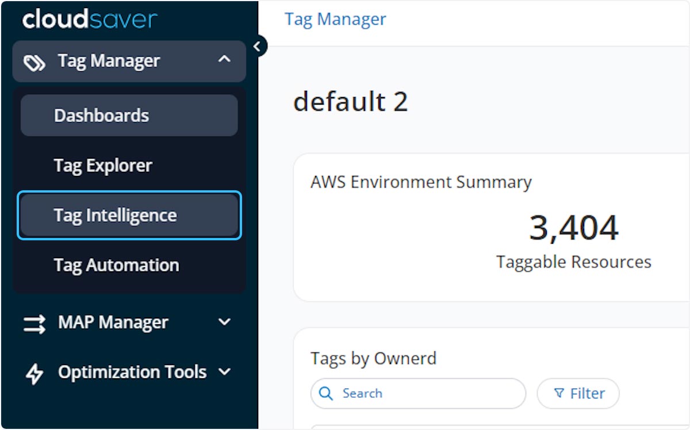
Task: Click the MAP Manager arrows icon
Action: tap(34, 323)
